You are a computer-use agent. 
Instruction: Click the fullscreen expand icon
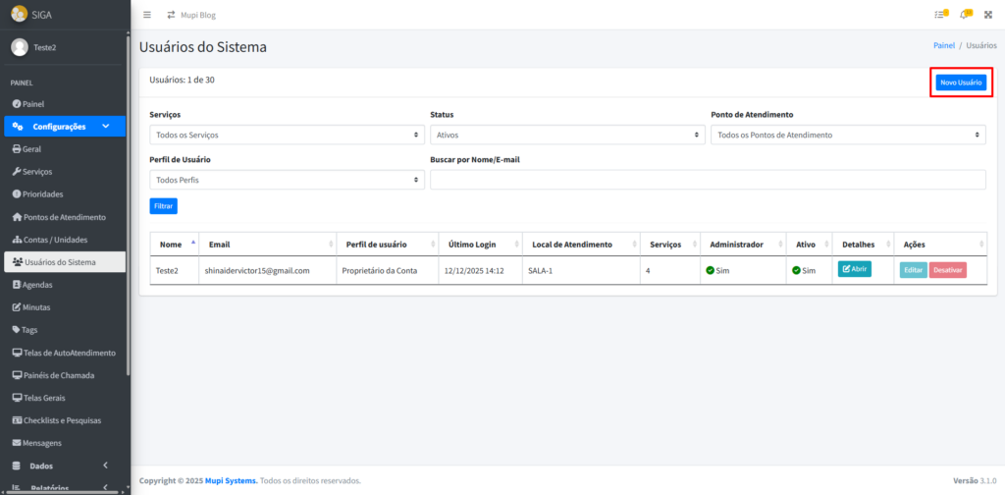(x=988, y=15)
